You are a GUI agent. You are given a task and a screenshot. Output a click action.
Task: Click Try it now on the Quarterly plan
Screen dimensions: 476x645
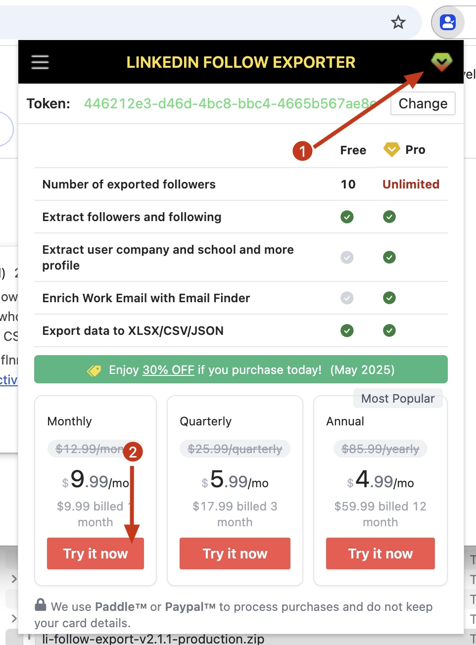click(x=235, y=553)
